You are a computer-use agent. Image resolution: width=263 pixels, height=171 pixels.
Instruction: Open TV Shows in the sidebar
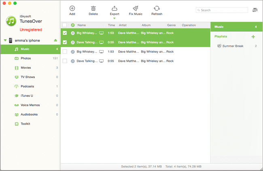[30, 77]
